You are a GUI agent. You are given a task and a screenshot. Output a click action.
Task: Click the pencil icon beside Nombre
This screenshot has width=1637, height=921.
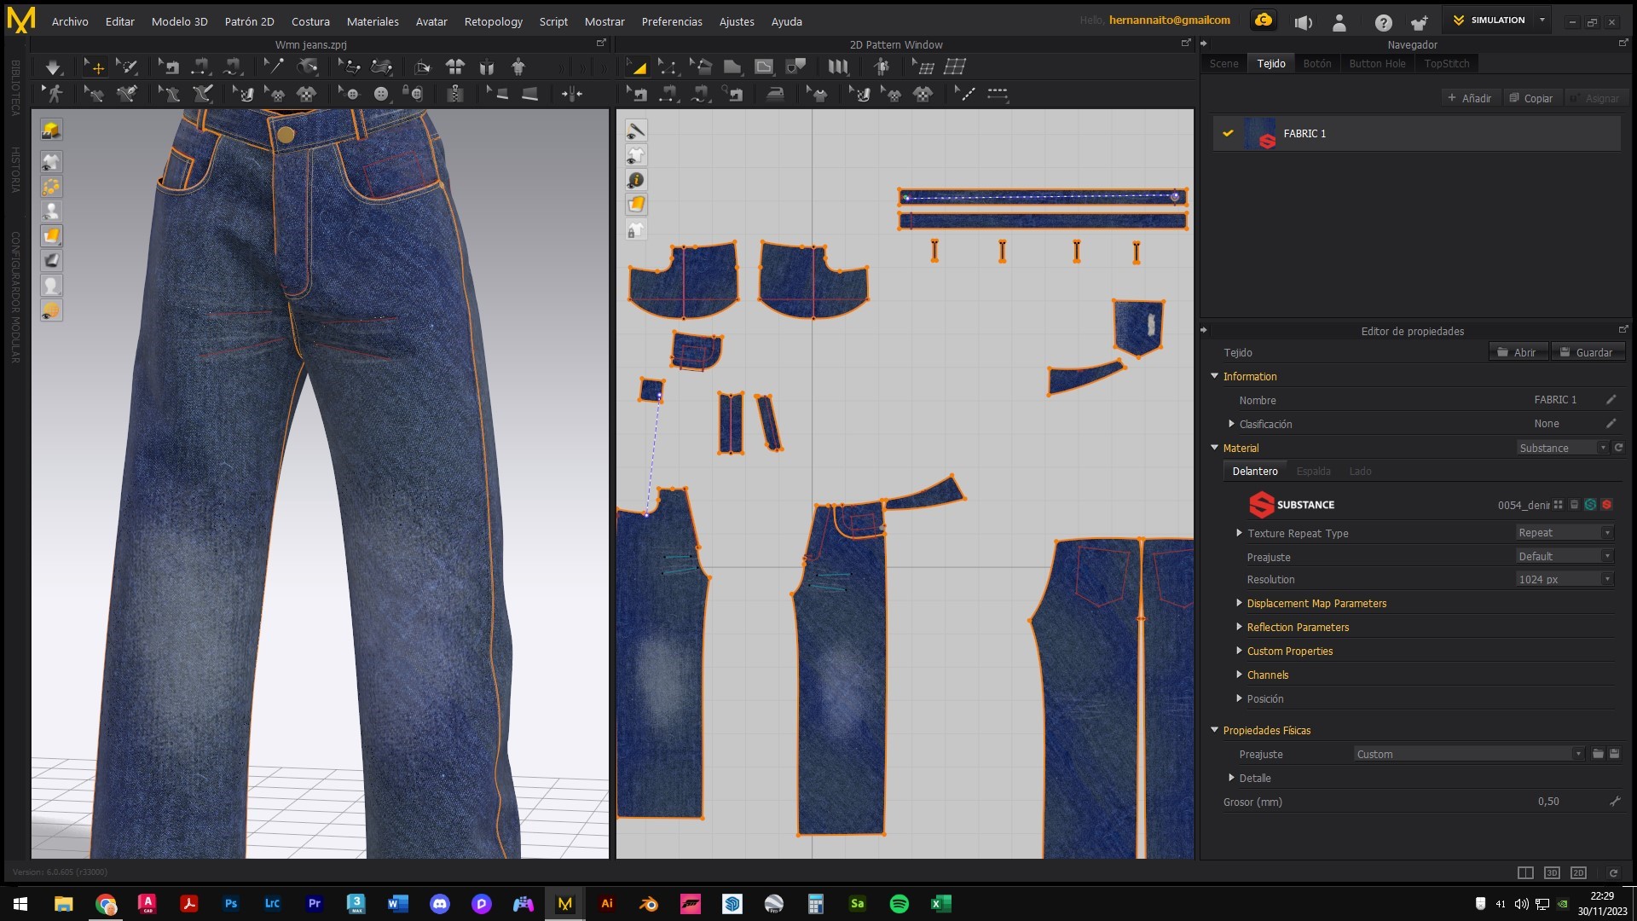point(1611,400)
